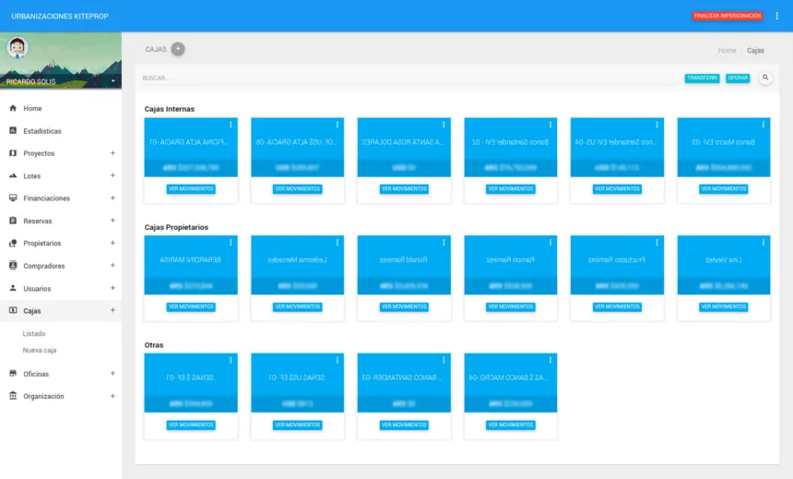This screenshot has height=479, width=793.
Task: Expand Reservas submenu with its plus
Action: pos(112,221)
